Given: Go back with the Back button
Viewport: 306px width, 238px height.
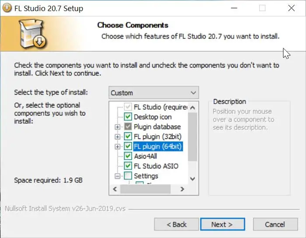Looking at the screenshot, I should (177, 224).
